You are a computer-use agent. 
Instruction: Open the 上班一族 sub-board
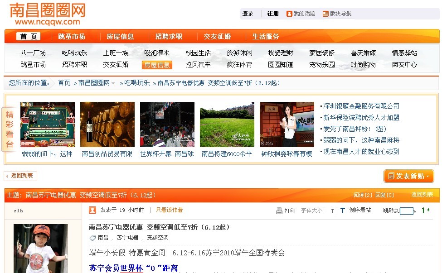[116, 53]
